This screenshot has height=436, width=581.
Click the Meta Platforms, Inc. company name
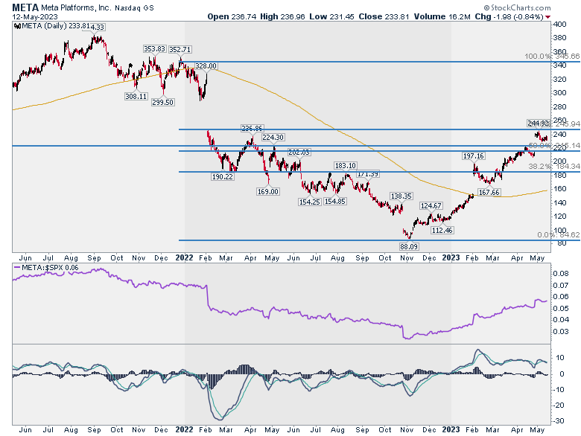point(76,7)
